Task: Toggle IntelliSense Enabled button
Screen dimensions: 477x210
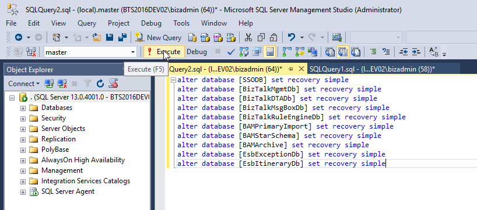Action: point(269,52)
